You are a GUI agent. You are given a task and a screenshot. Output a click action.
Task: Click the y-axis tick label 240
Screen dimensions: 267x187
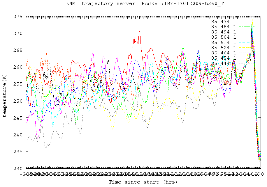(18, 135)
